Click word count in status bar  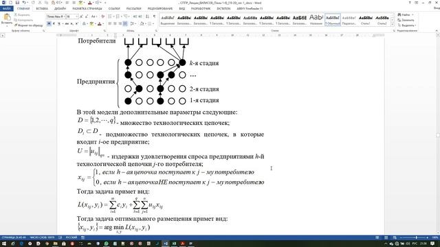(42, 237)
